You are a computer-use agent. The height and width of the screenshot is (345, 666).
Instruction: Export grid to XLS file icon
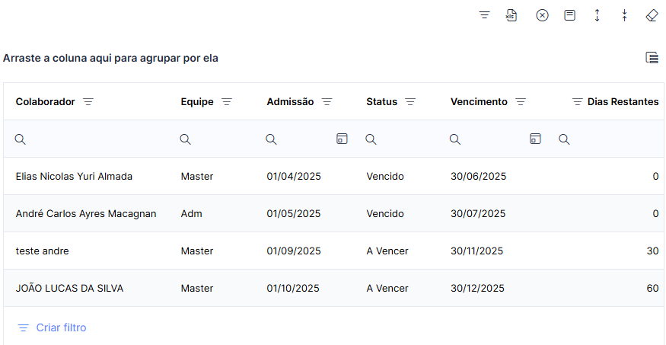click(x=511, y=16)
